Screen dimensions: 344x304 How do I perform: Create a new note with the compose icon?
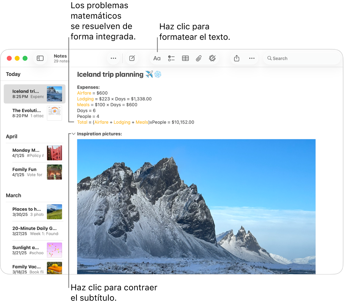tap(132, 58)
